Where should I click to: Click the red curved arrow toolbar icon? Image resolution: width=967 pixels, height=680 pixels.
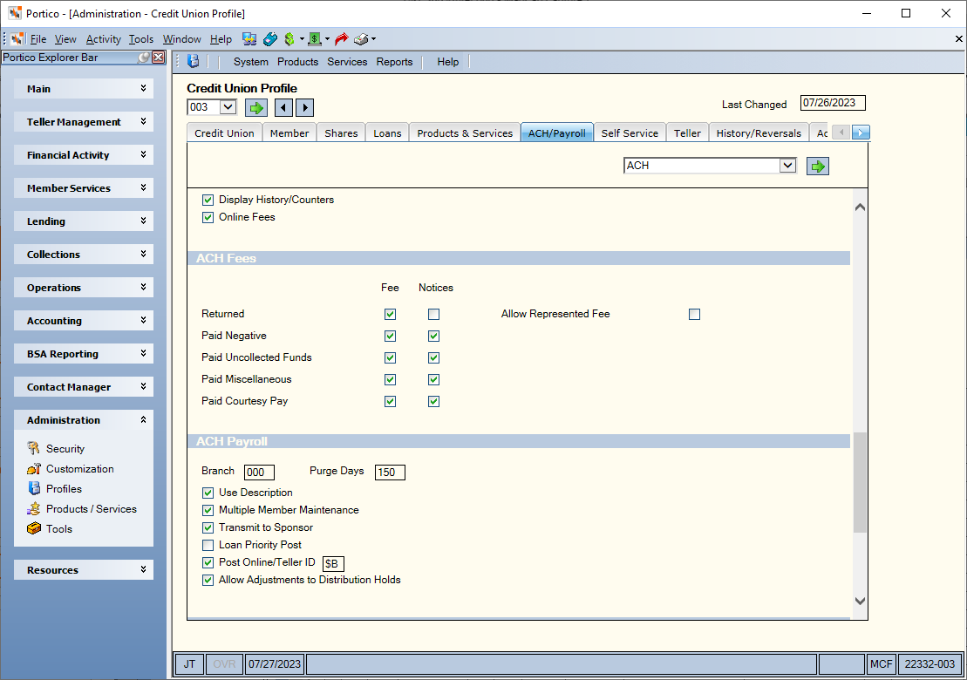[341, 39]
